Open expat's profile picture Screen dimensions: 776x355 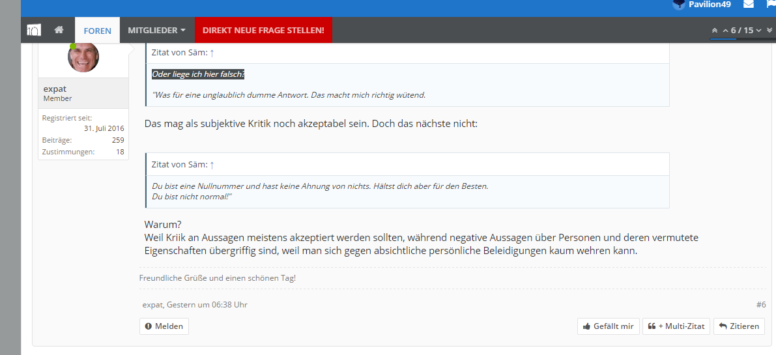83,57
